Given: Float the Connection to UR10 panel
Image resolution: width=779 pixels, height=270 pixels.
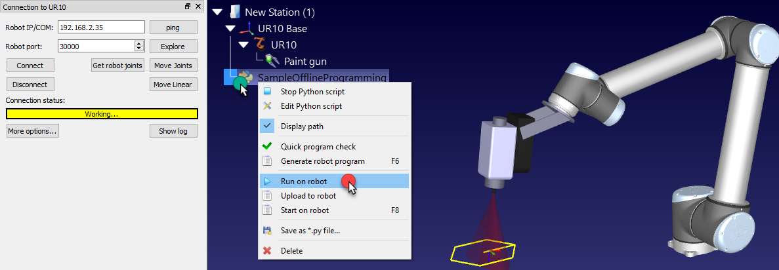Looking at the screenshot, I should pos(188,7).
